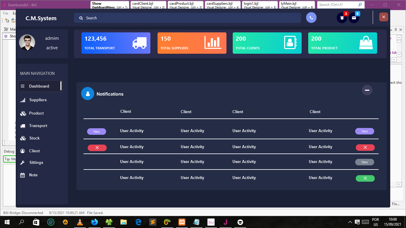Open the Windows Start menu
The height and width of the screenshot is (228, 406).
[x=7, y=222]
